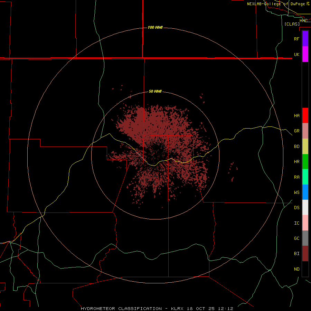Screen dimensions: 311x311
Task: Click the magenta UK color swatch
Action: (x=305, y=54)
